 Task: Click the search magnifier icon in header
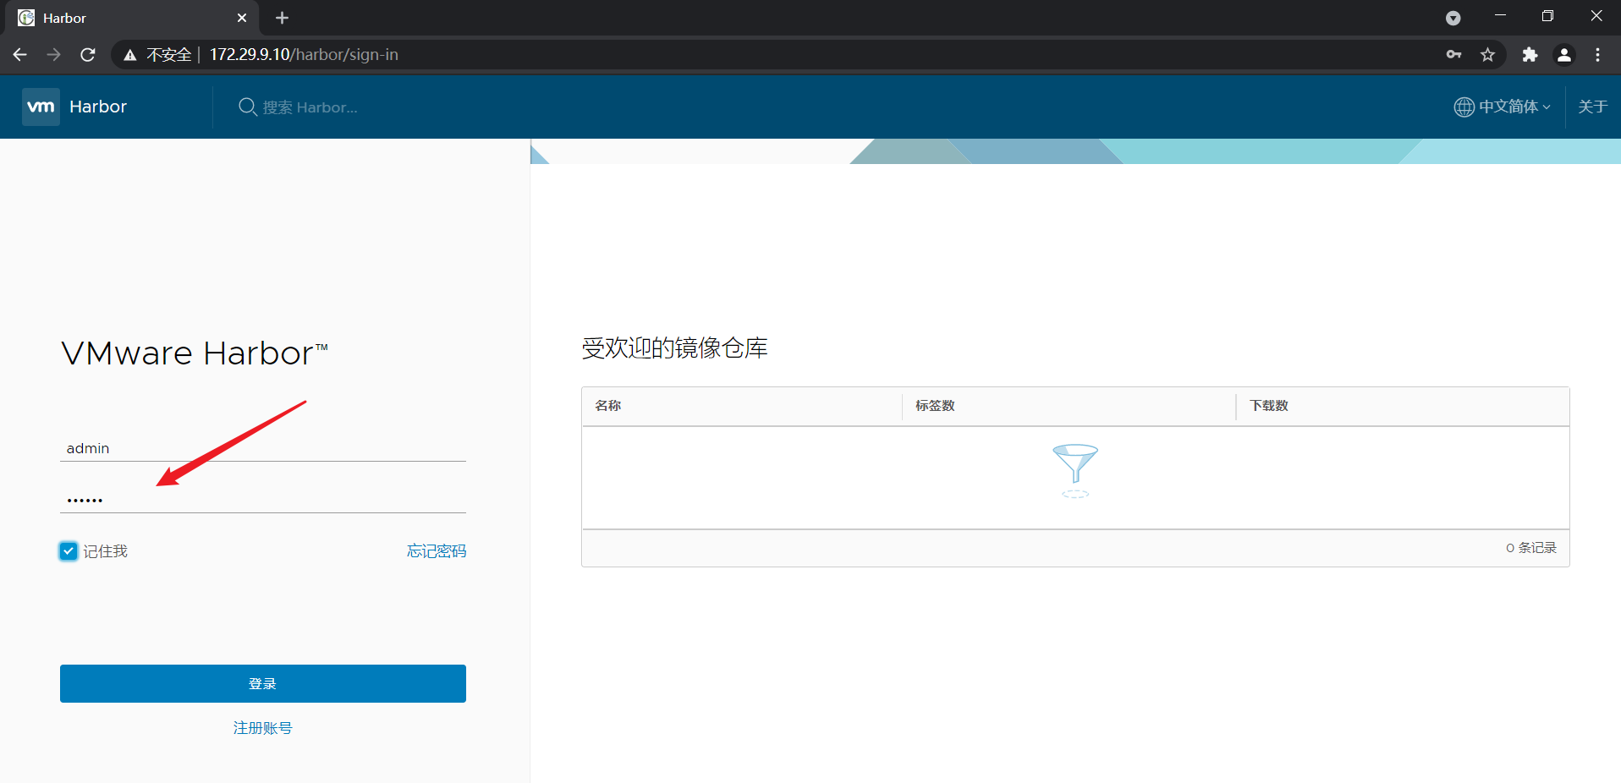pos(247,107)
